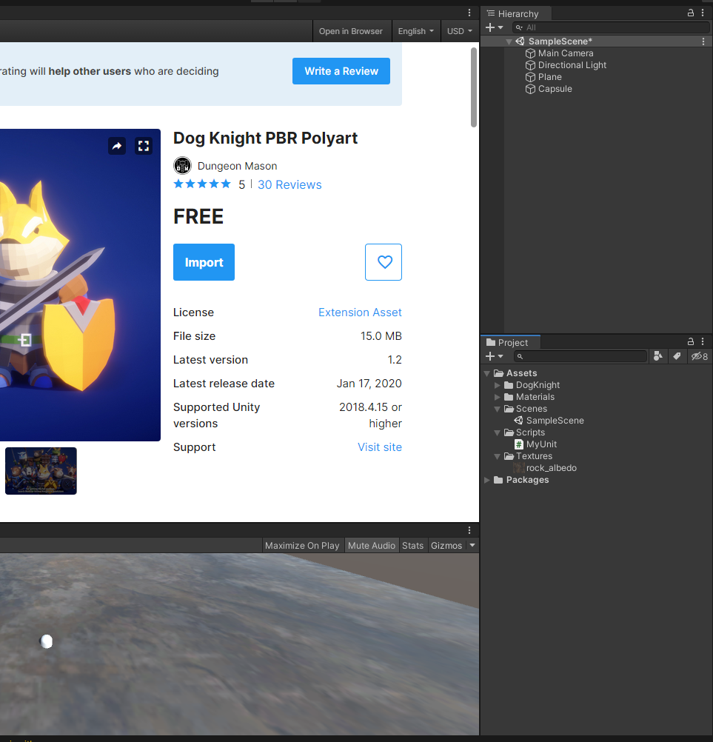Collapse the Scripts folder
Viewport: 713px width, 742px height.
point(498,432)
